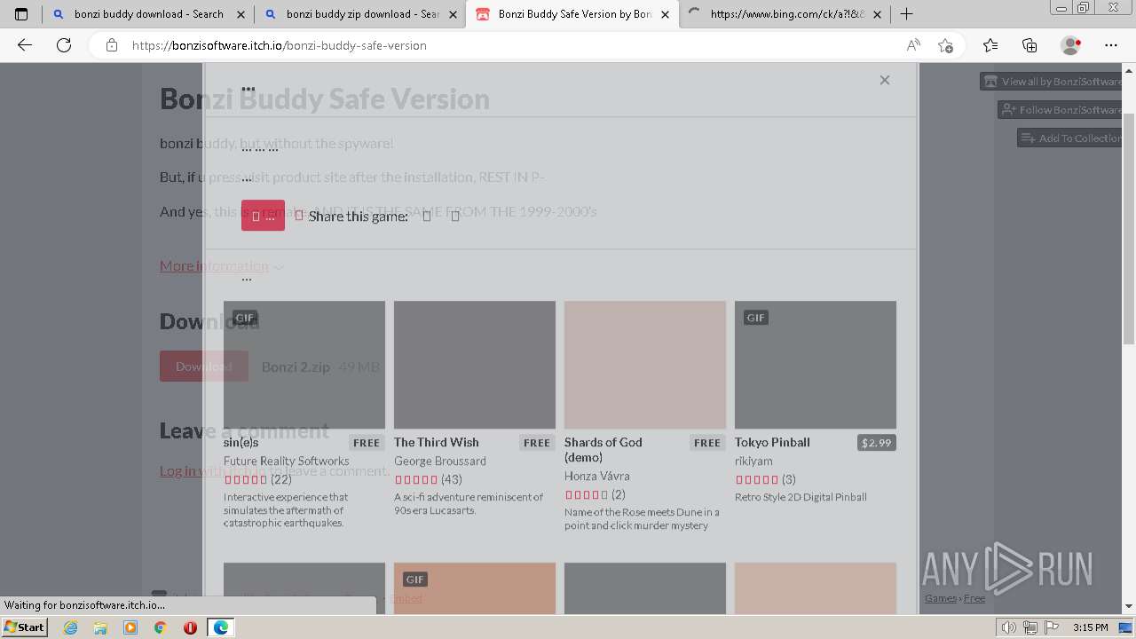Open rikiyam author link
The image size is (1136, 639).
click(x=753, y=461)
